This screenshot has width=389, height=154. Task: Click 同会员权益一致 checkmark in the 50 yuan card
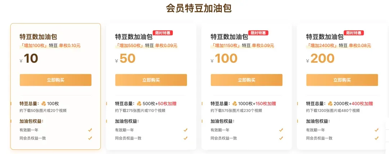(185, 138)
